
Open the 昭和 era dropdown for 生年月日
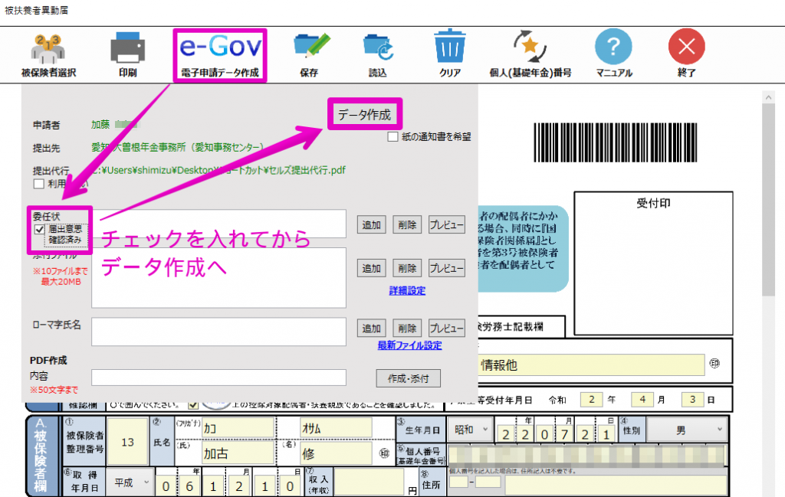pos(470,430)
